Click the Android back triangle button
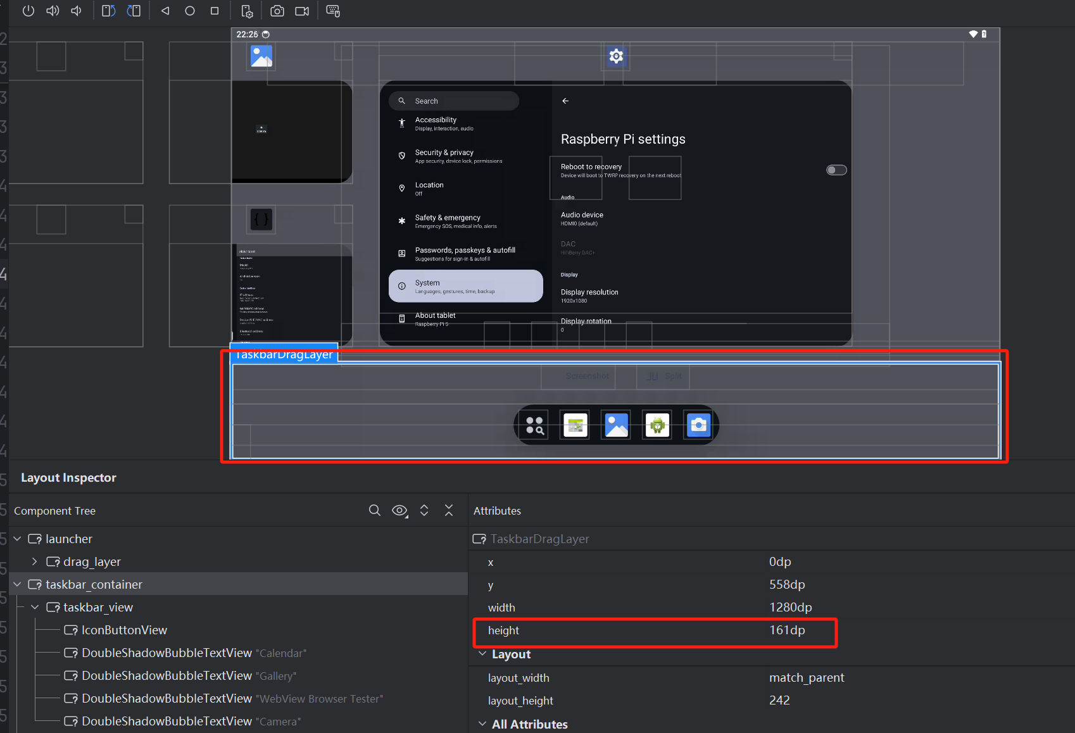This screenshot has height=733, width=1075. [x=165, y=11]
